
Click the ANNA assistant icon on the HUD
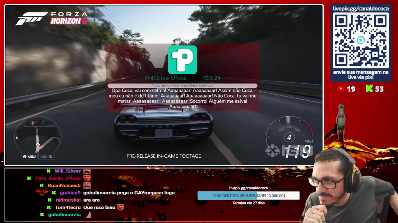click(x=25, y=157)
